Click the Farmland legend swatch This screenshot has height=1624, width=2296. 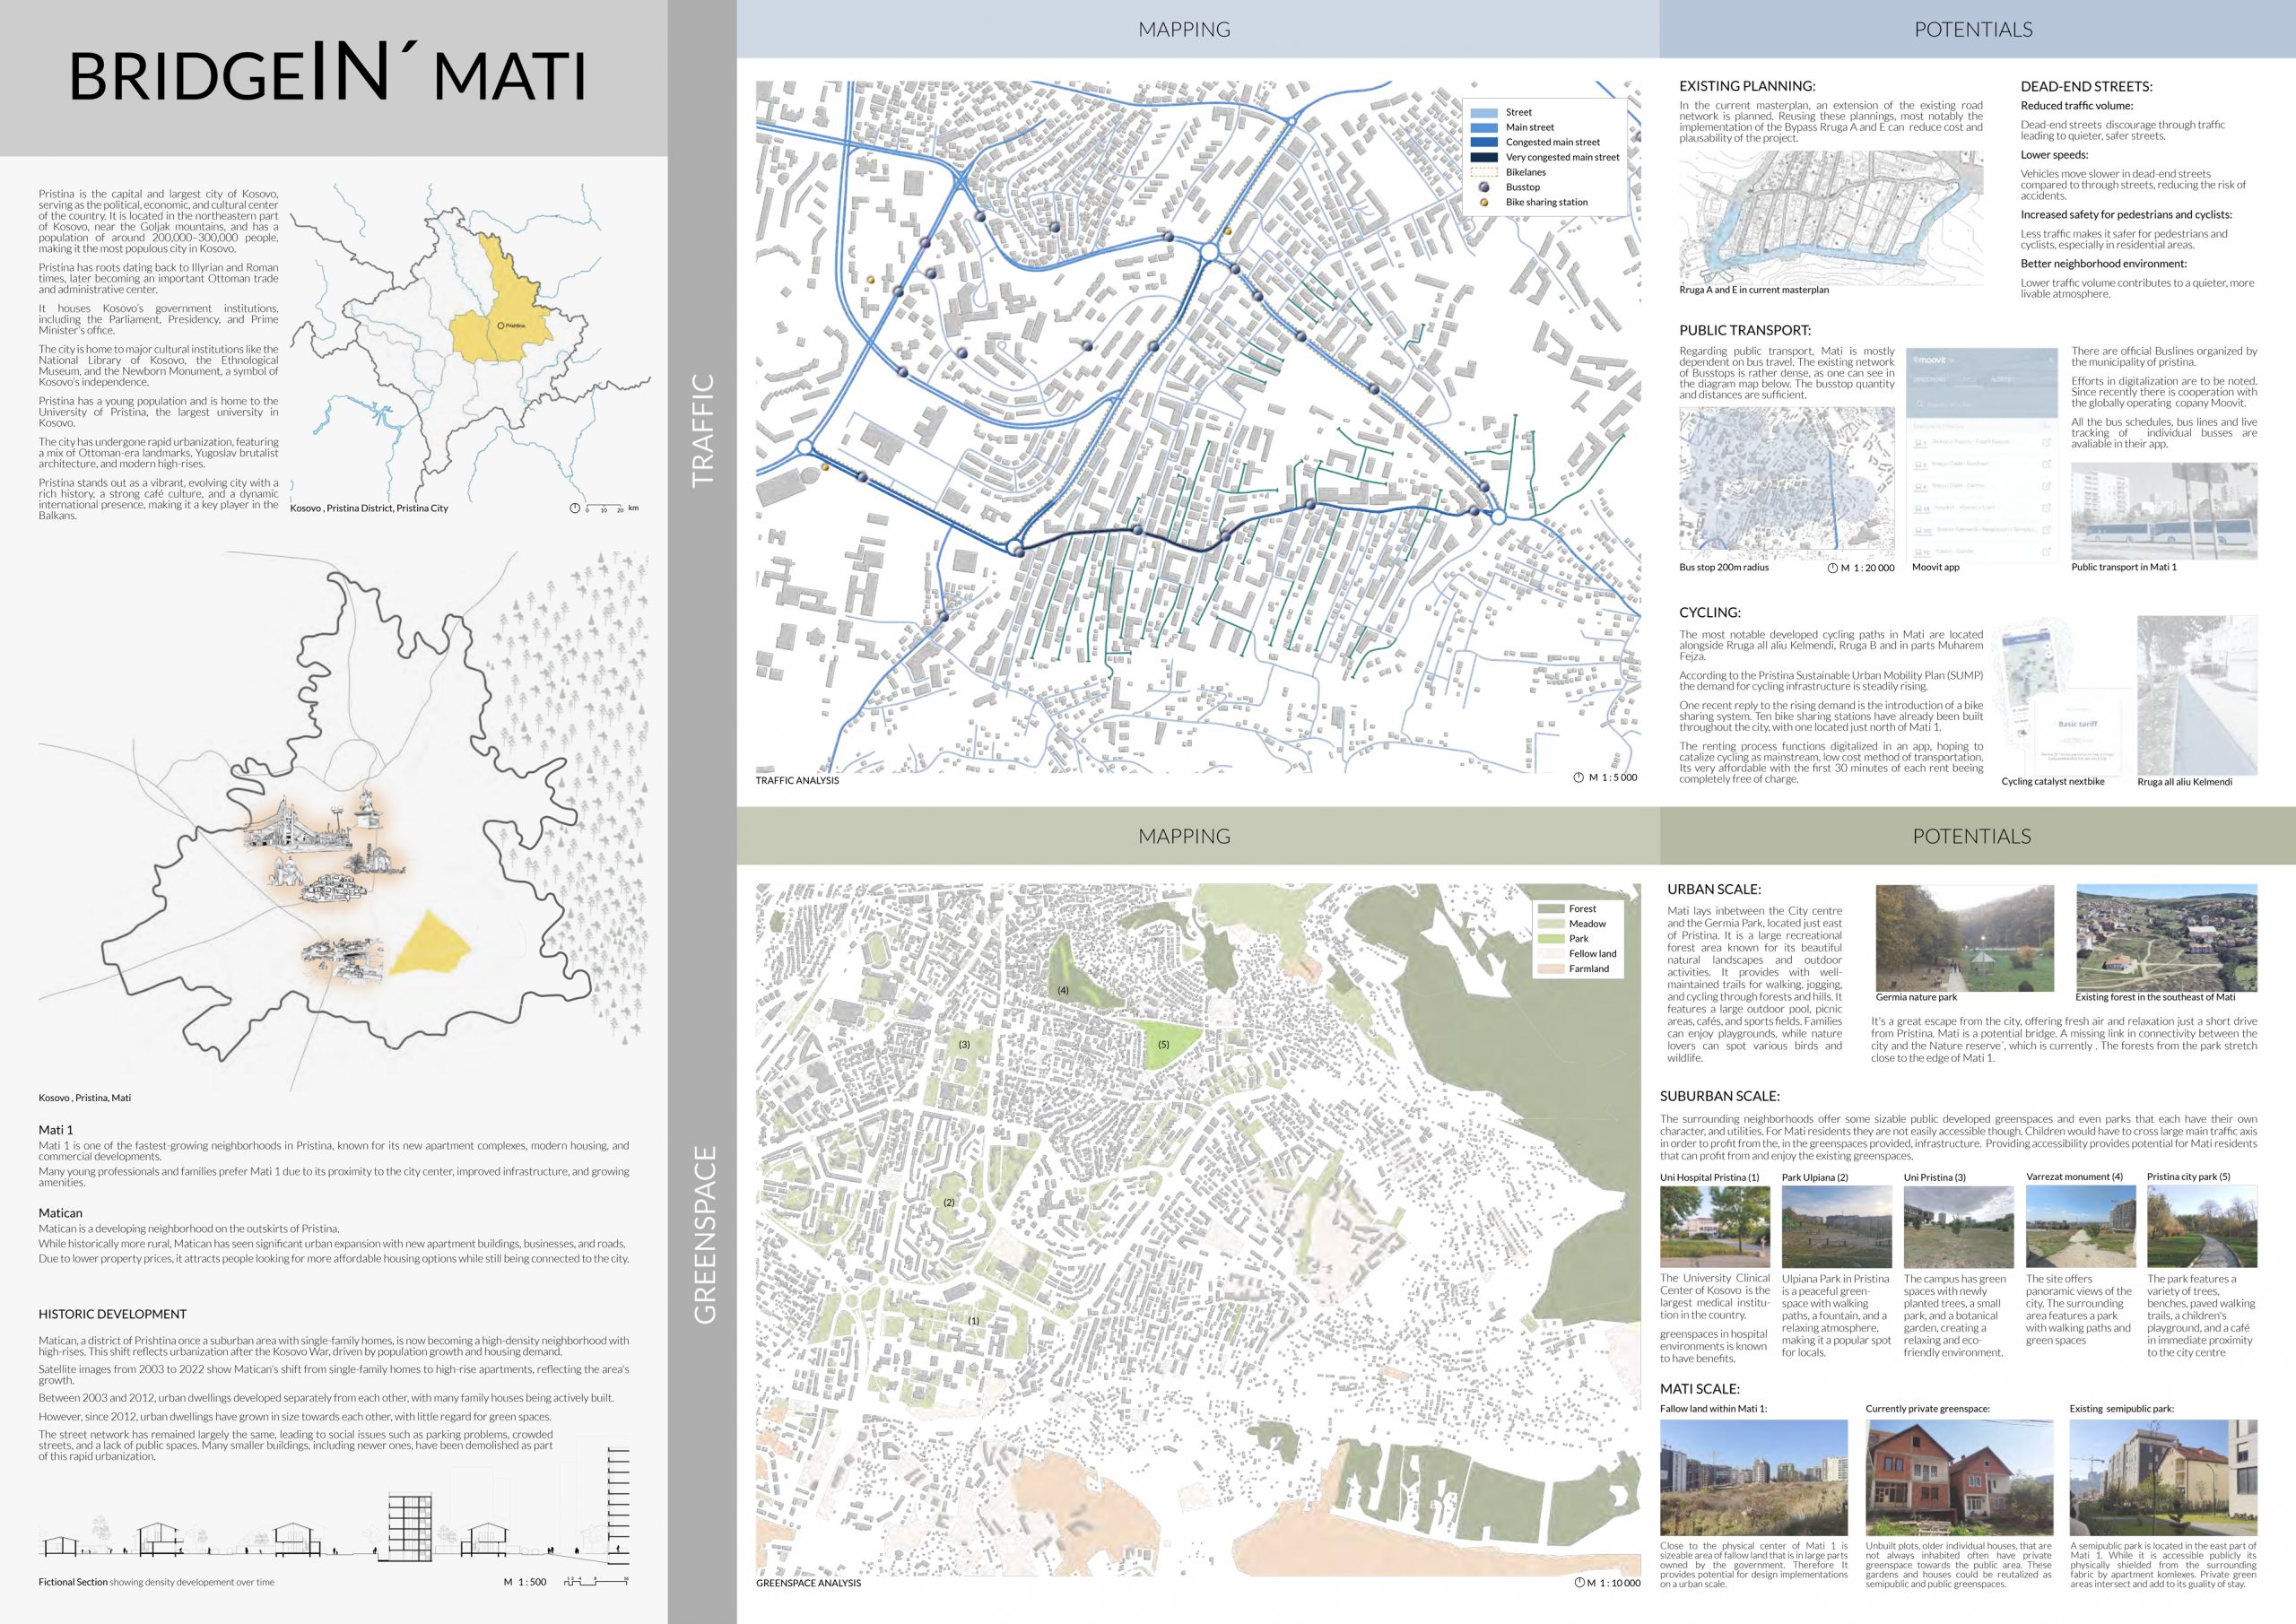1551,969
